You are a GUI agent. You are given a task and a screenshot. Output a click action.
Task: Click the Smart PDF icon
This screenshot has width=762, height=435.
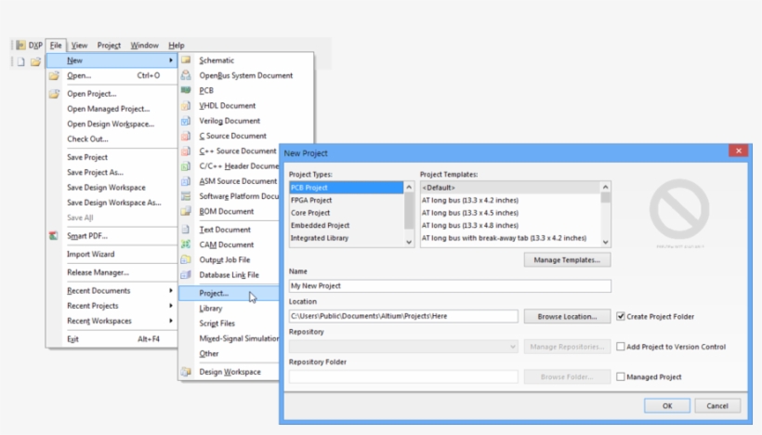point(54,236)
